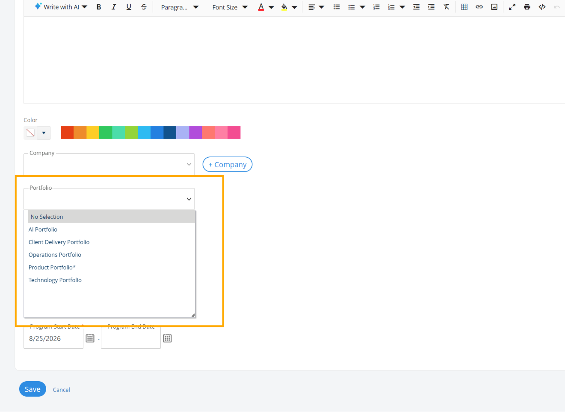Click the Program Start Date field
The width and height of the screenshot is (565, 412).
pyautogui.click(x=53, y=338)
